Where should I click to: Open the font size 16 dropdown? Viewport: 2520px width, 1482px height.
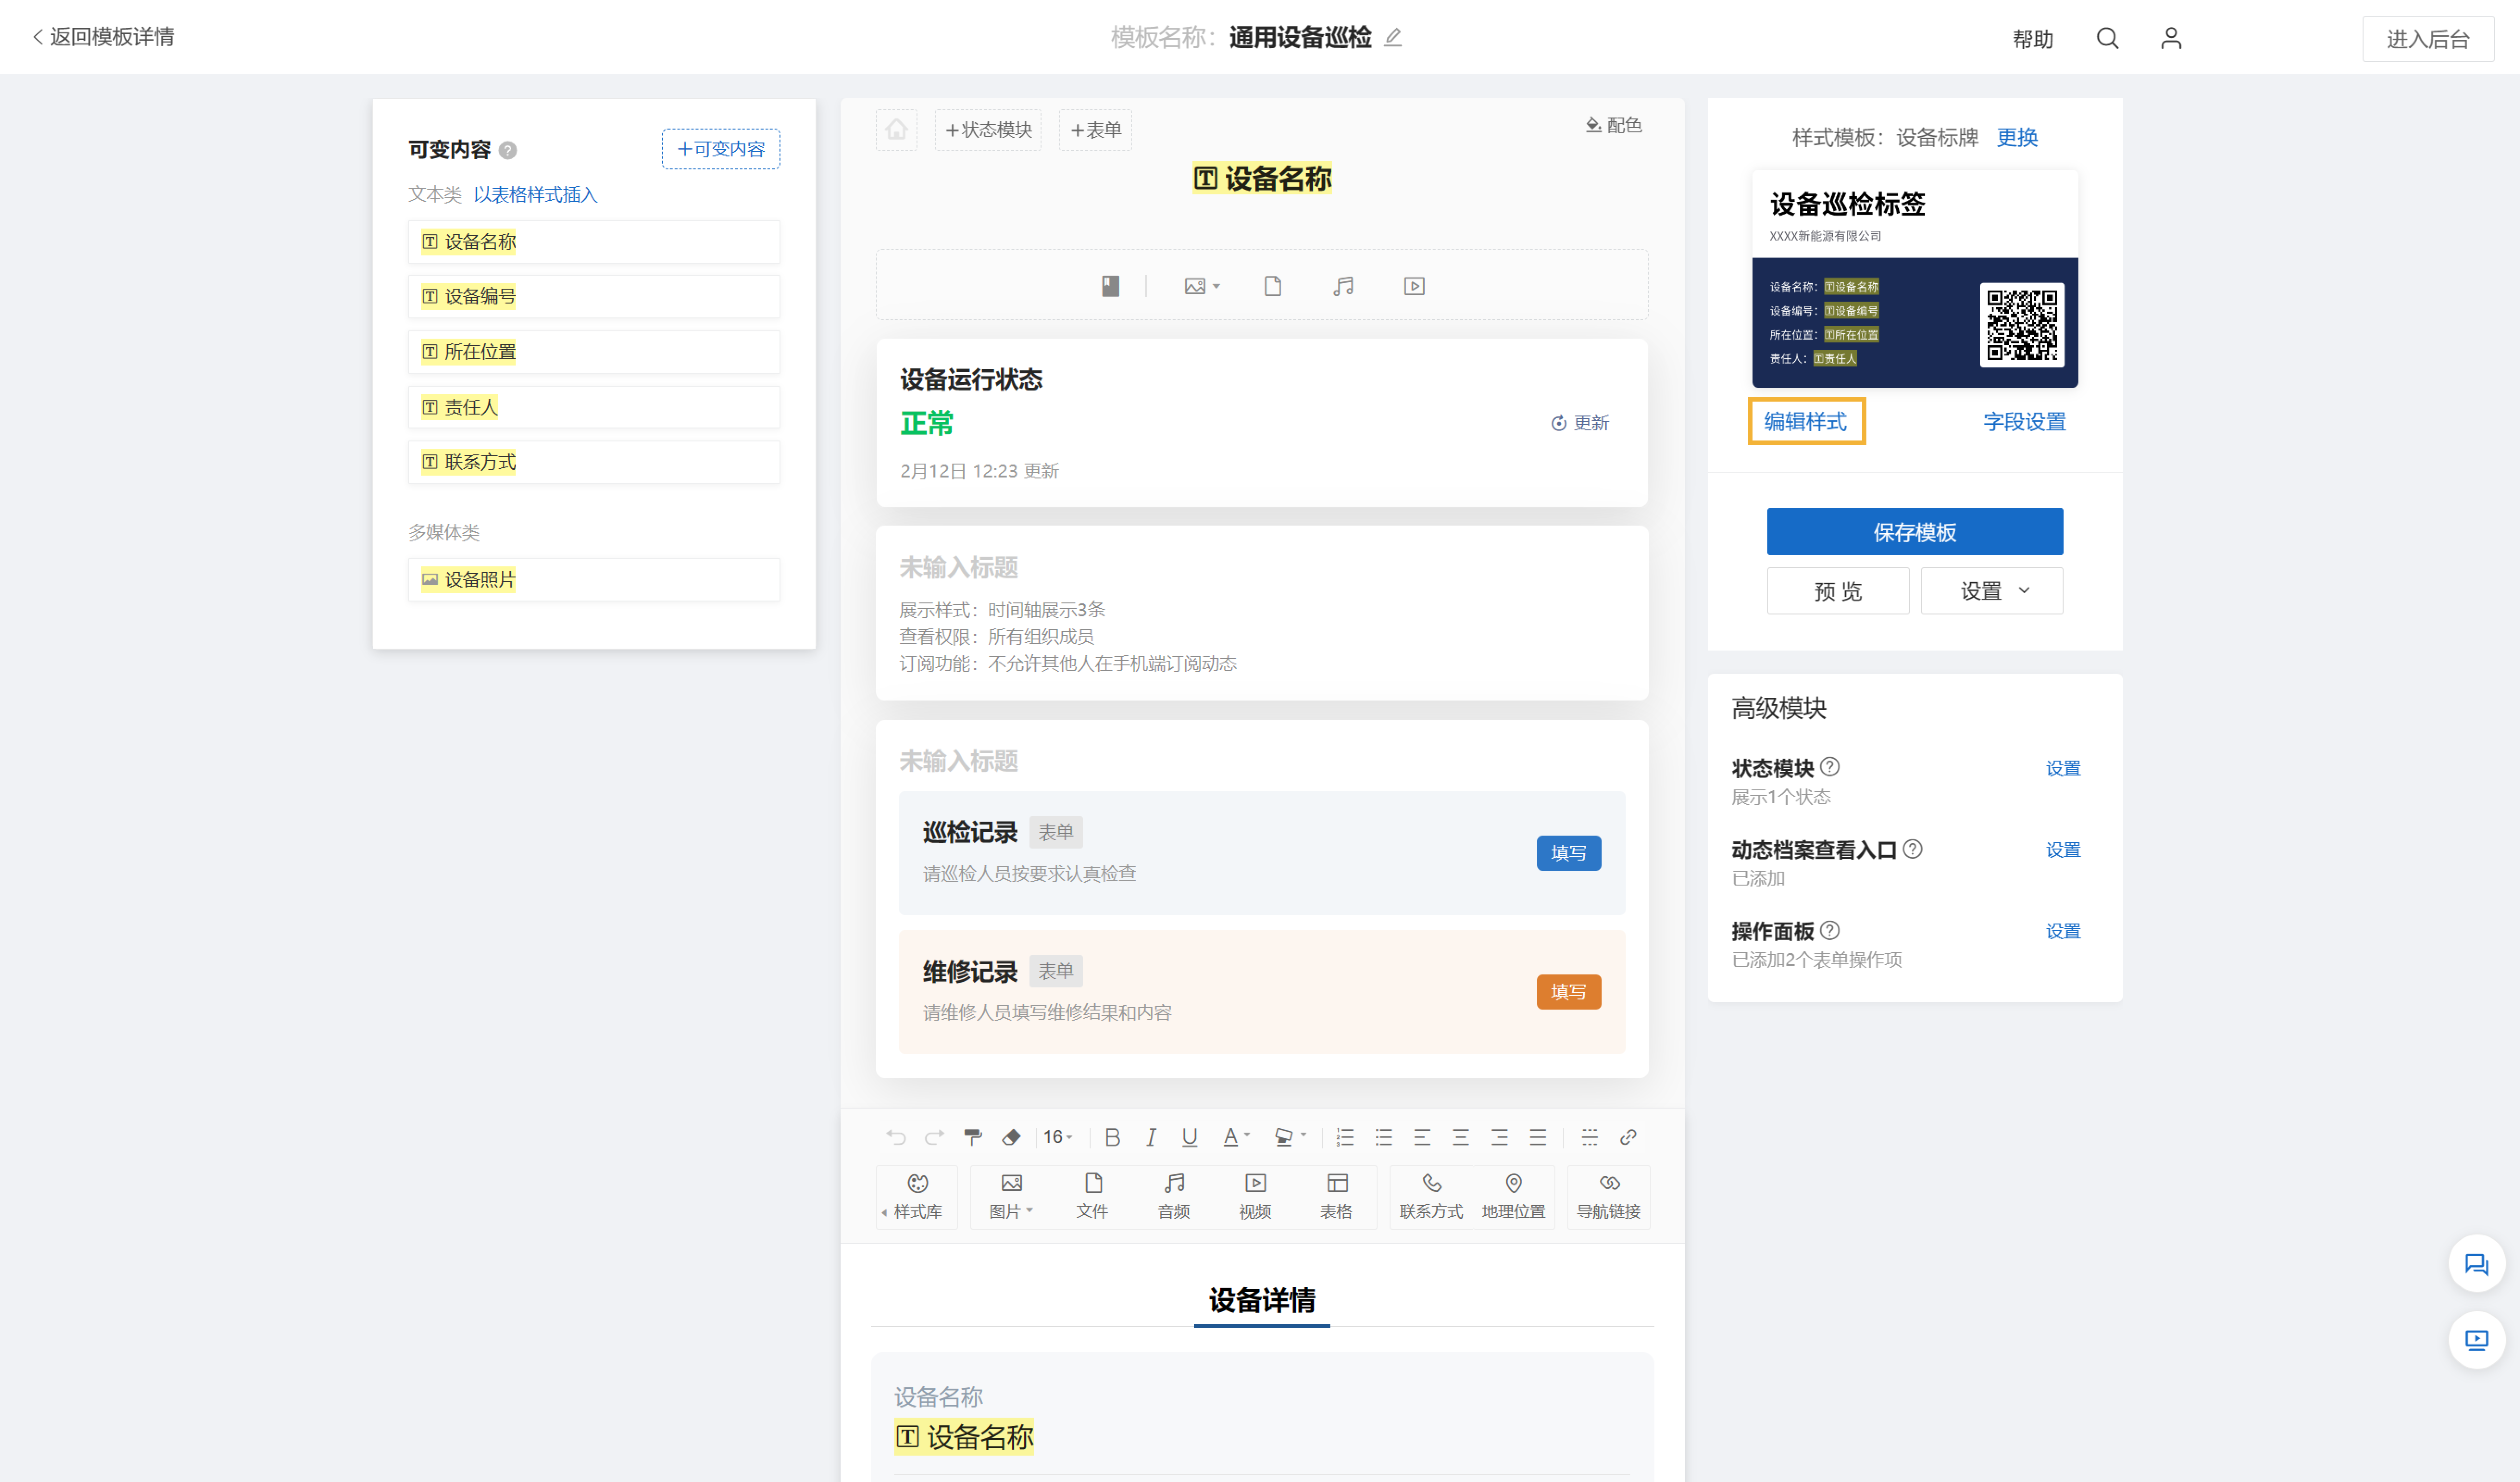click(x=1058, y=1137)
